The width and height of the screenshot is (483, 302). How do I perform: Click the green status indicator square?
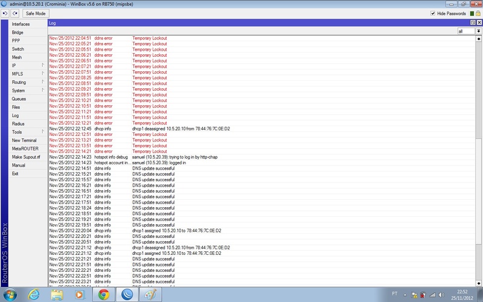pyautogui.click(x=472, y=13)
